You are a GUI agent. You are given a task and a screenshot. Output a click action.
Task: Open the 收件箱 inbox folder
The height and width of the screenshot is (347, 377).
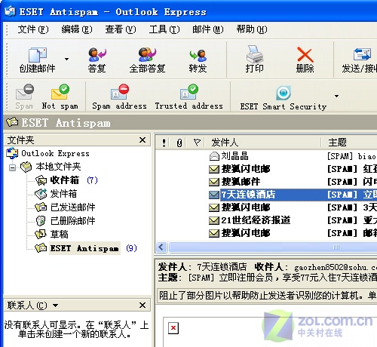point(65,180)
